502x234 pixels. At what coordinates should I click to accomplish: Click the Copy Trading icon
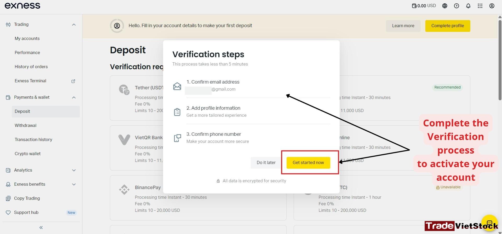[8, 198]
